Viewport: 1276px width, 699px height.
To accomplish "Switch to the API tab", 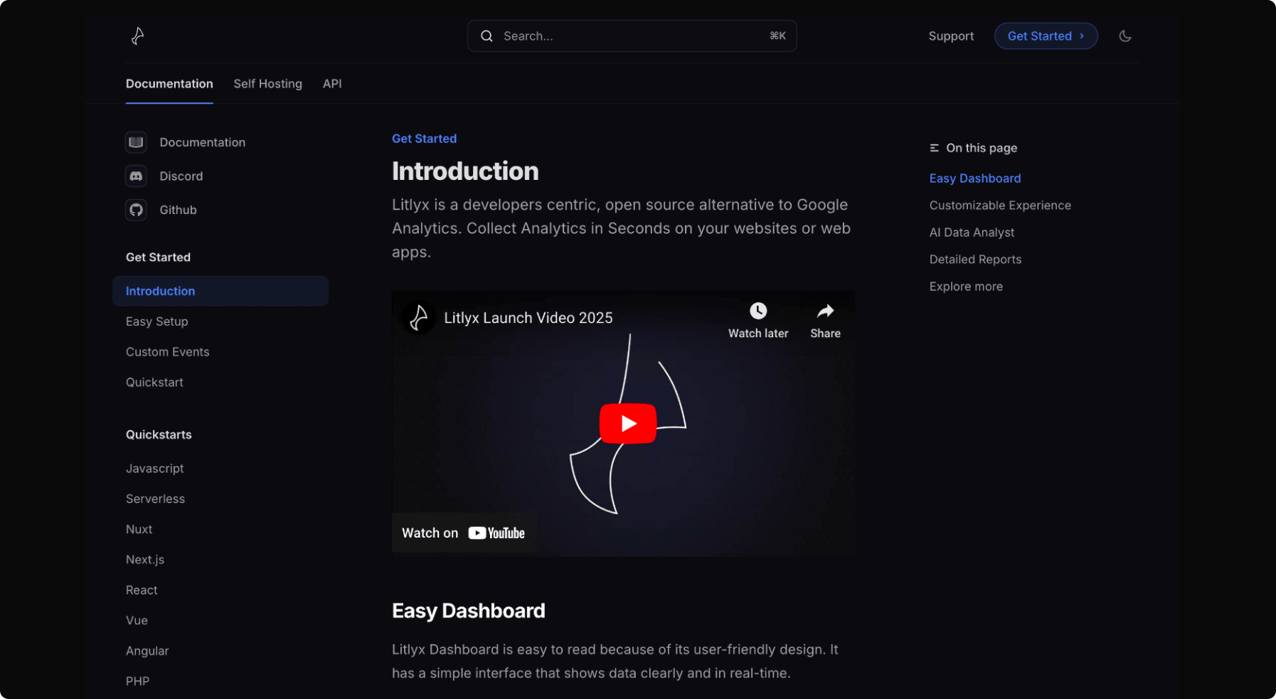I will [x=332, y=84].
